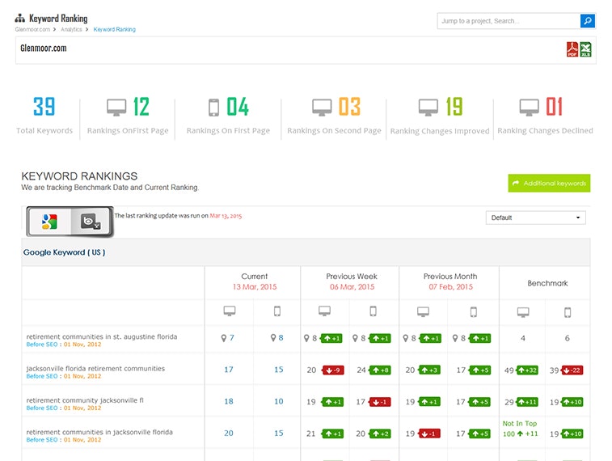Click location pin beside current mobile rank 8
The width and height of the screenshot is (612, 461).
click(x=273, y=337)
